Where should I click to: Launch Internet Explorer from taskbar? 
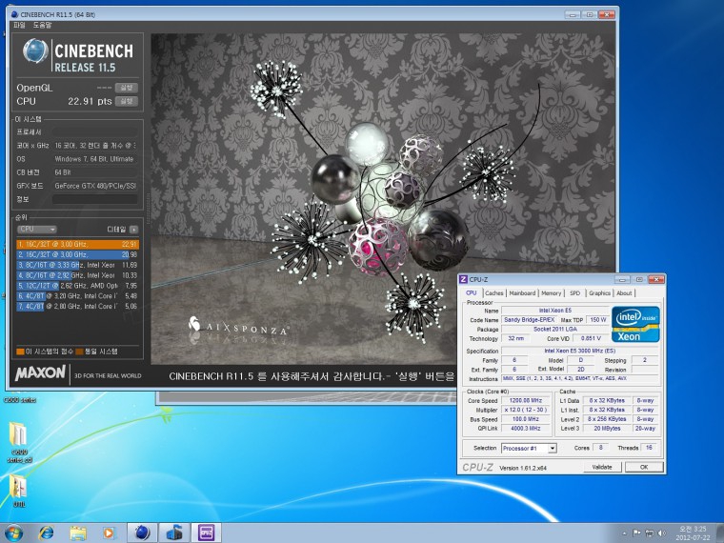tap(46, 533)
